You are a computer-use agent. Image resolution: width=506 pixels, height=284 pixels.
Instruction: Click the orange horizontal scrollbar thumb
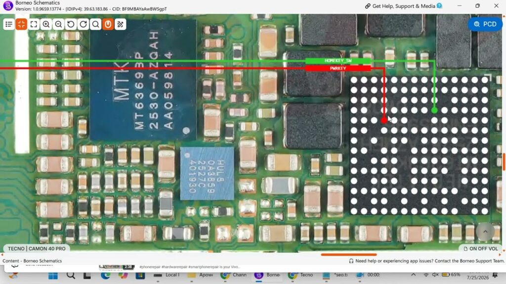pyautogui.click(x=348, y=254)
